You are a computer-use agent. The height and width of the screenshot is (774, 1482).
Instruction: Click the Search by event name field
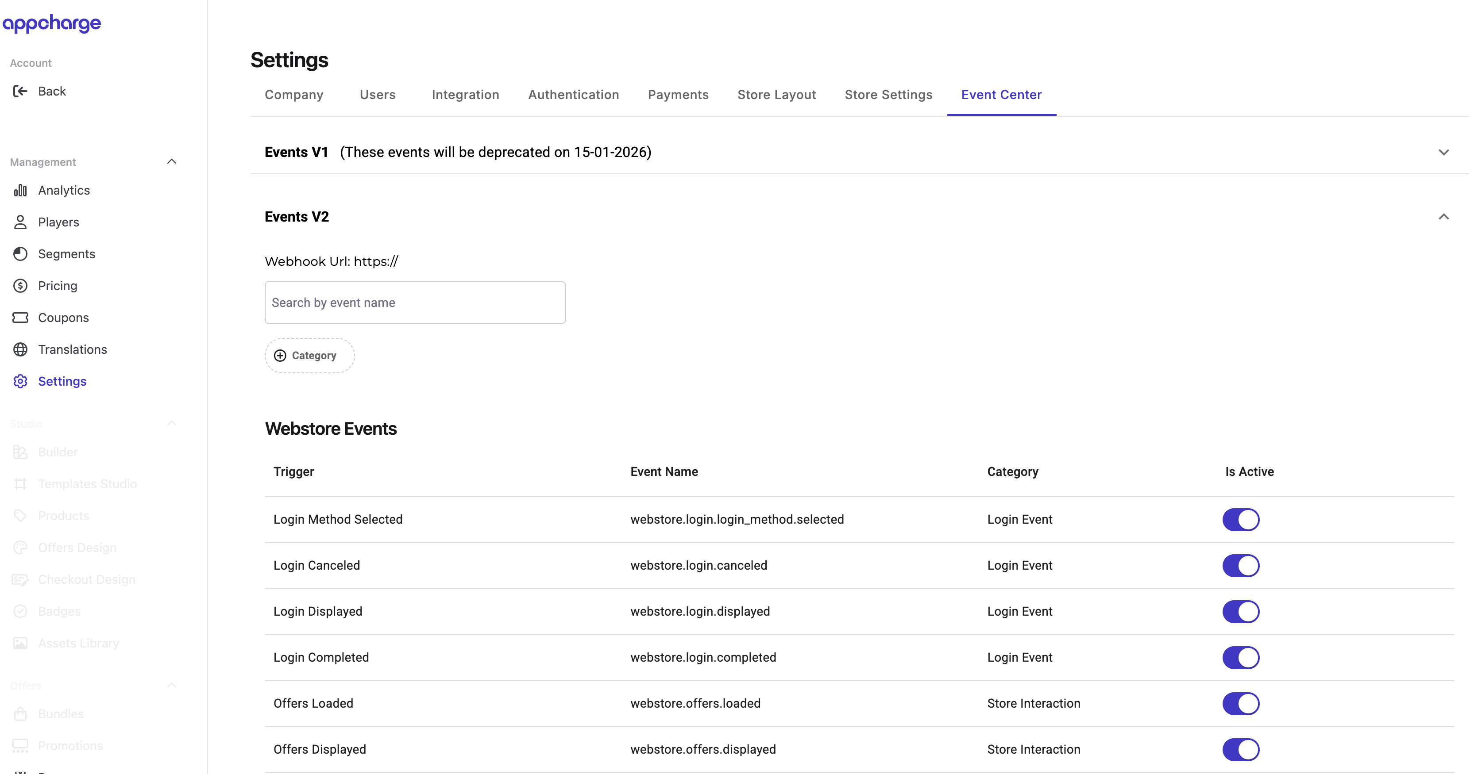click(x=414, y=303)
